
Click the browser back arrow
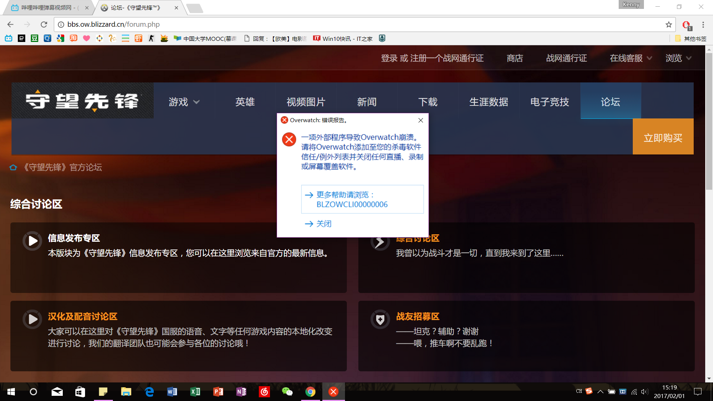(10, 25)
